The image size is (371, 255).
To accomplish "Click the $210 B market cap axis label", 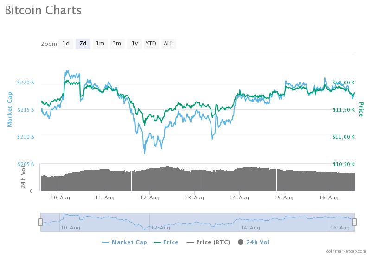I will click(26, 137).
